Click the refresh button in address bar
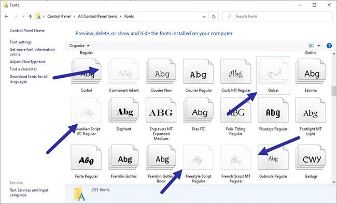Viewport: 337px width, 204px height. 214,17
